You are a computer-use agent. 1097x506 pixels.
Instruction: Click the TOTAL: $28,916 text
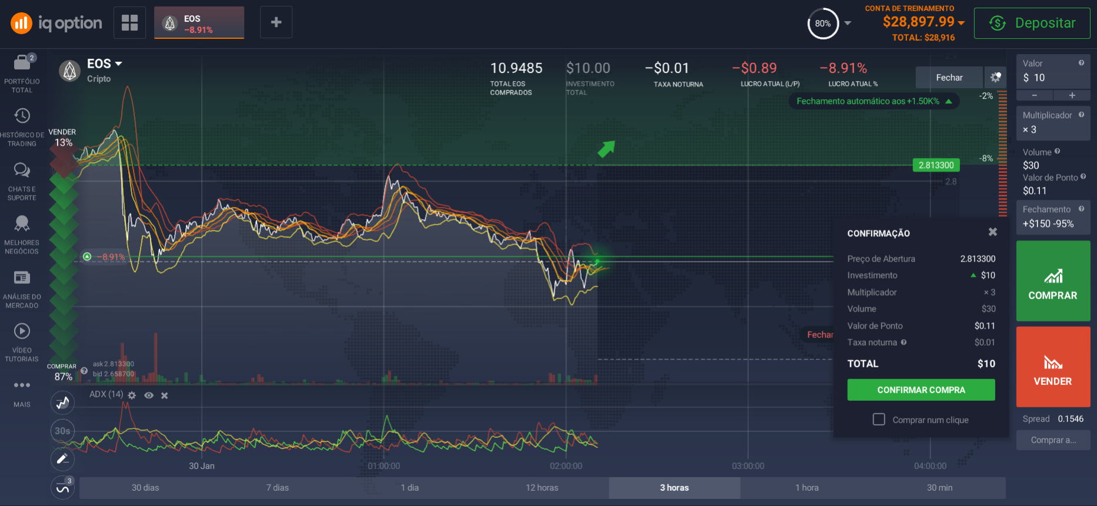click(923, 38)
